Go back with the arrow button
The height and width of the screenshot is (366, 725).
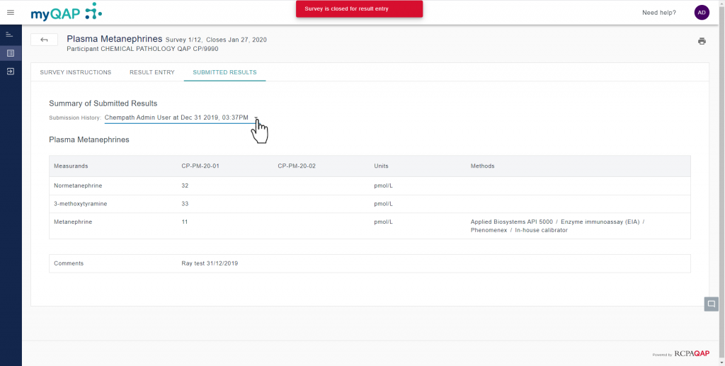click(44, 40)
